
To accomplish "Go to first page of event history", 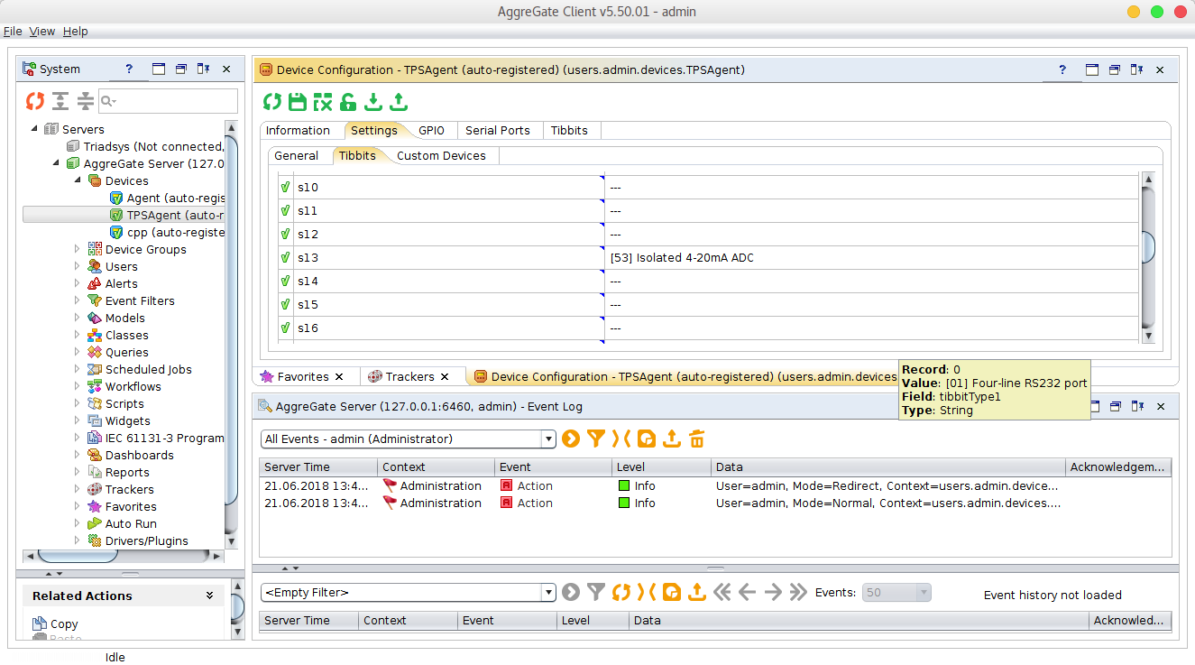I will [x=722, y=592].
